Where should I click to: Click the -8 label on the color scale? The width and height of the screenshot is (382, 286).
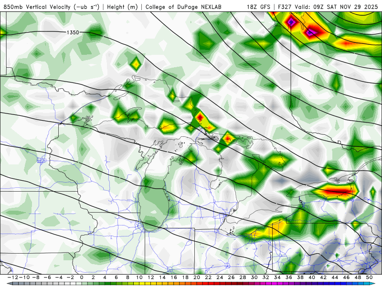[35, 277]
